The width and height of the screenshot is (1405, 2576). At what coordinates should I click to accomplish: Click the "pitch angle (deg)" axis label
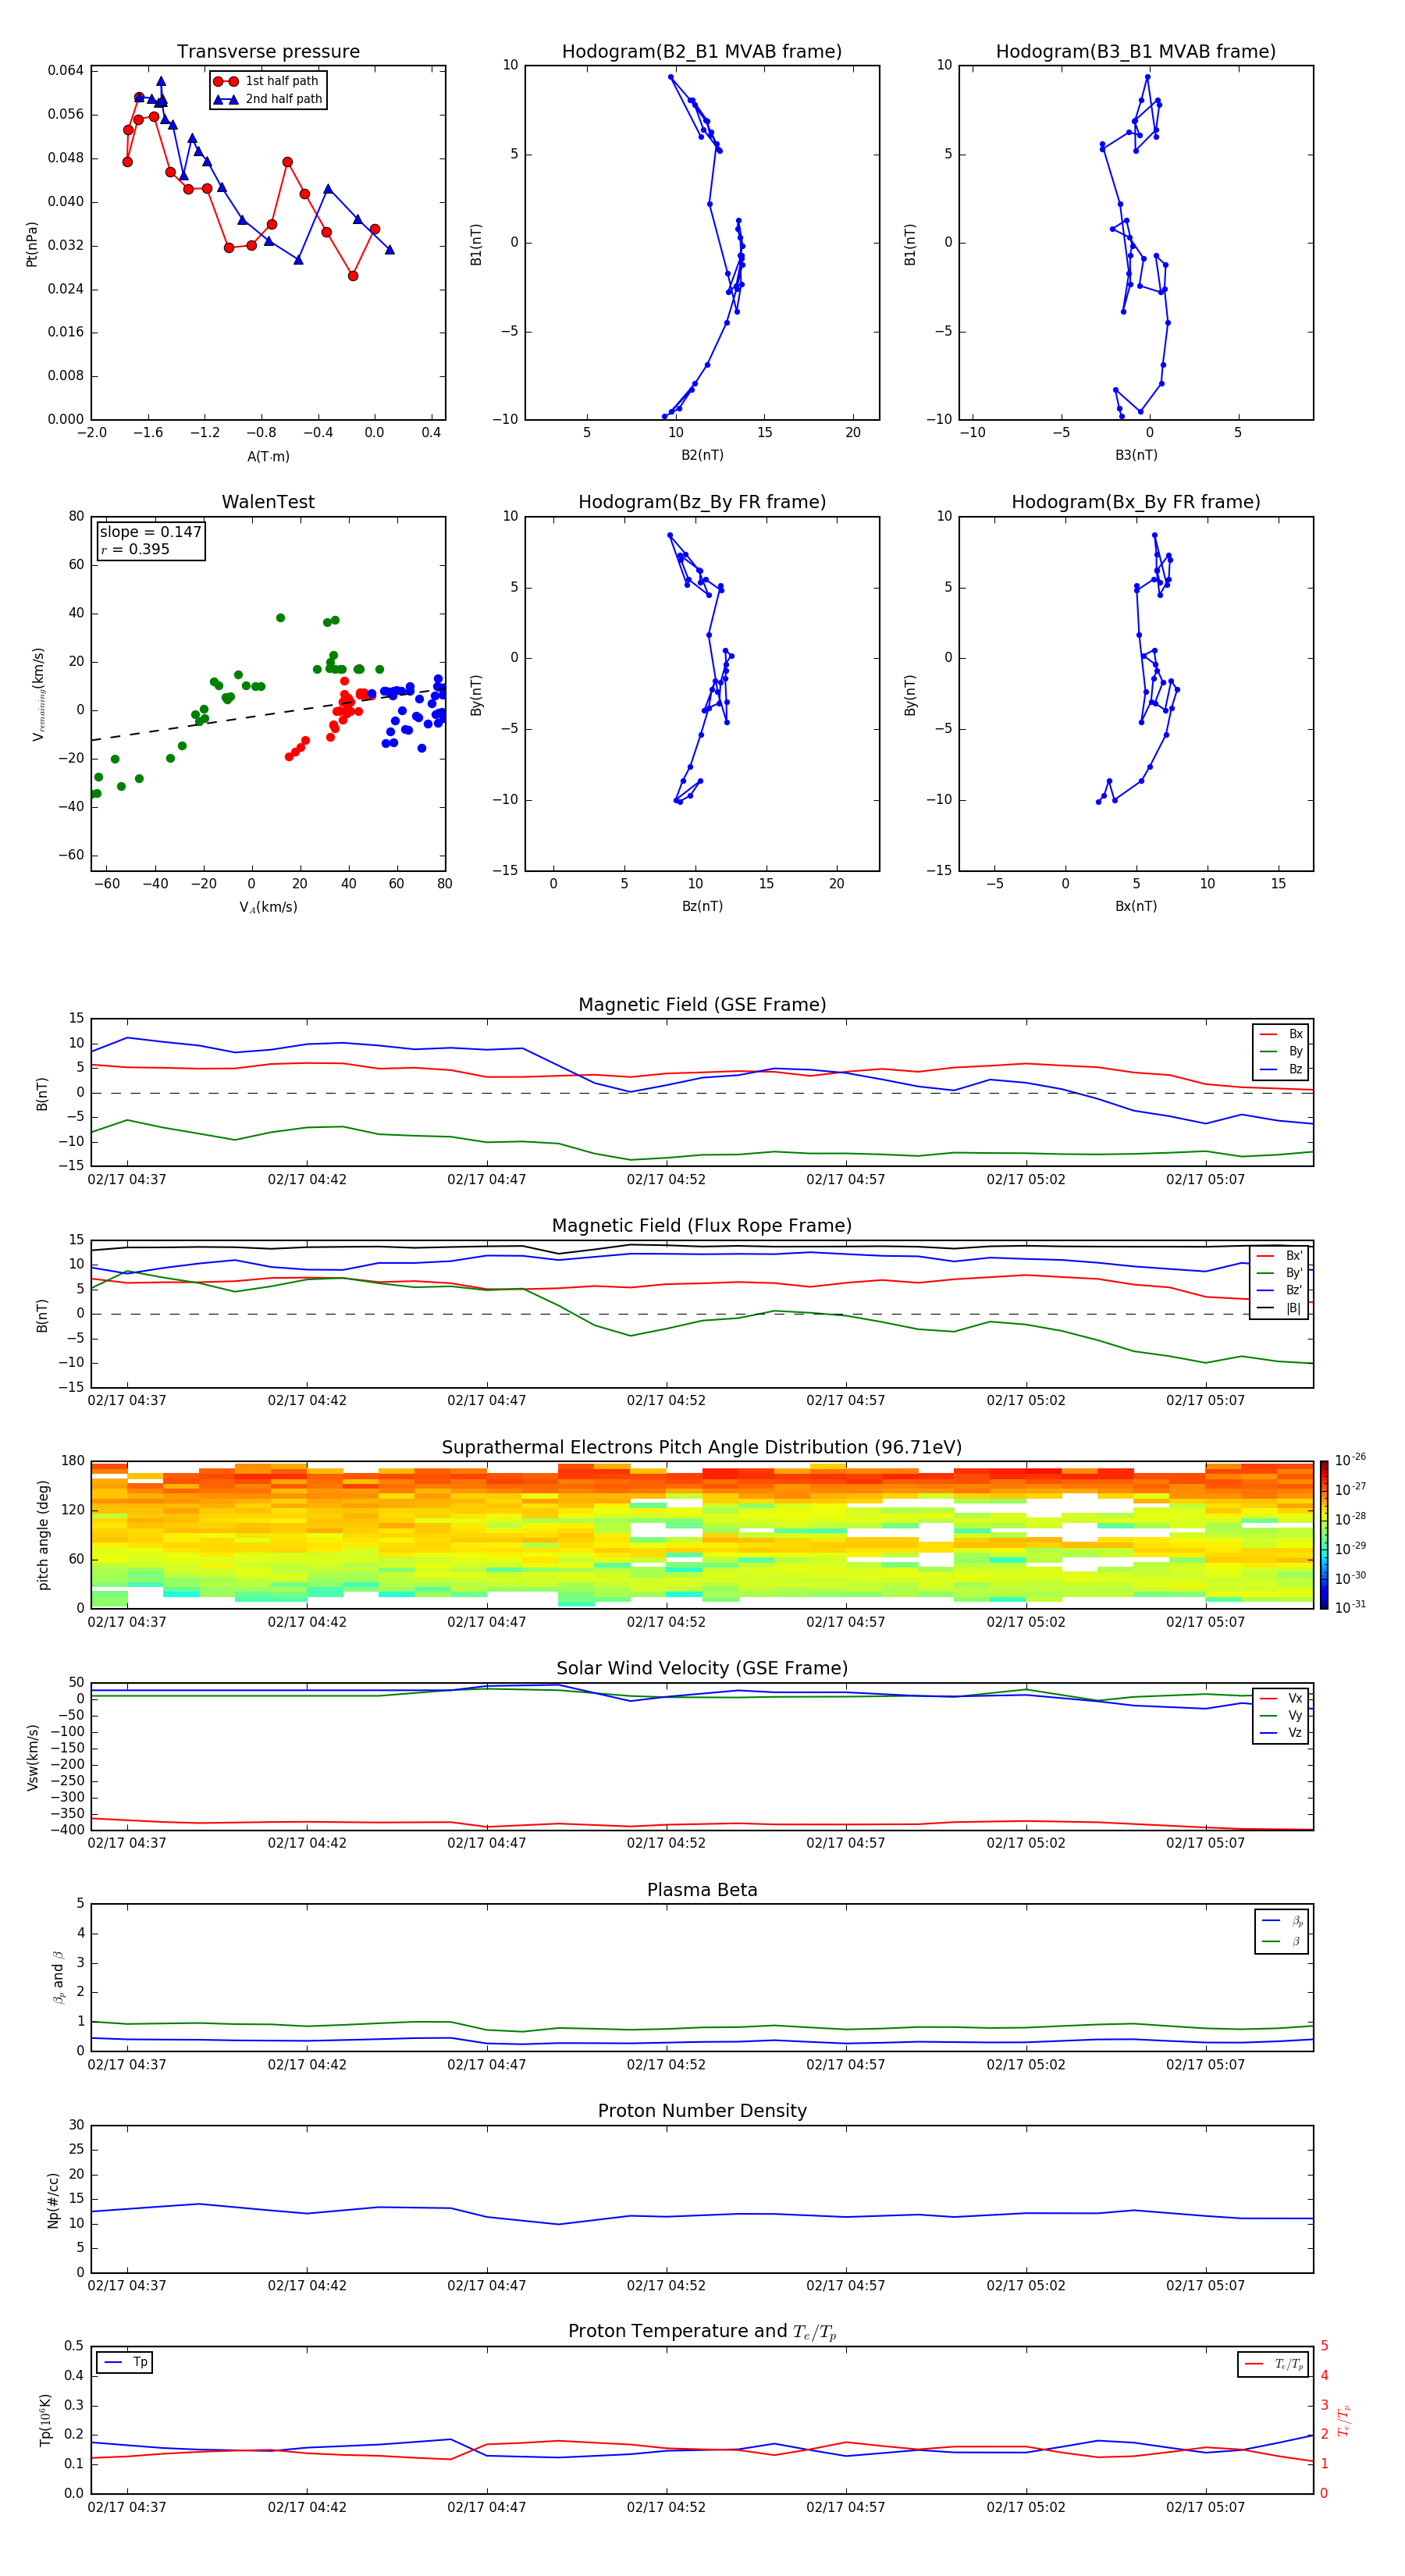(x=43, y=1535)
